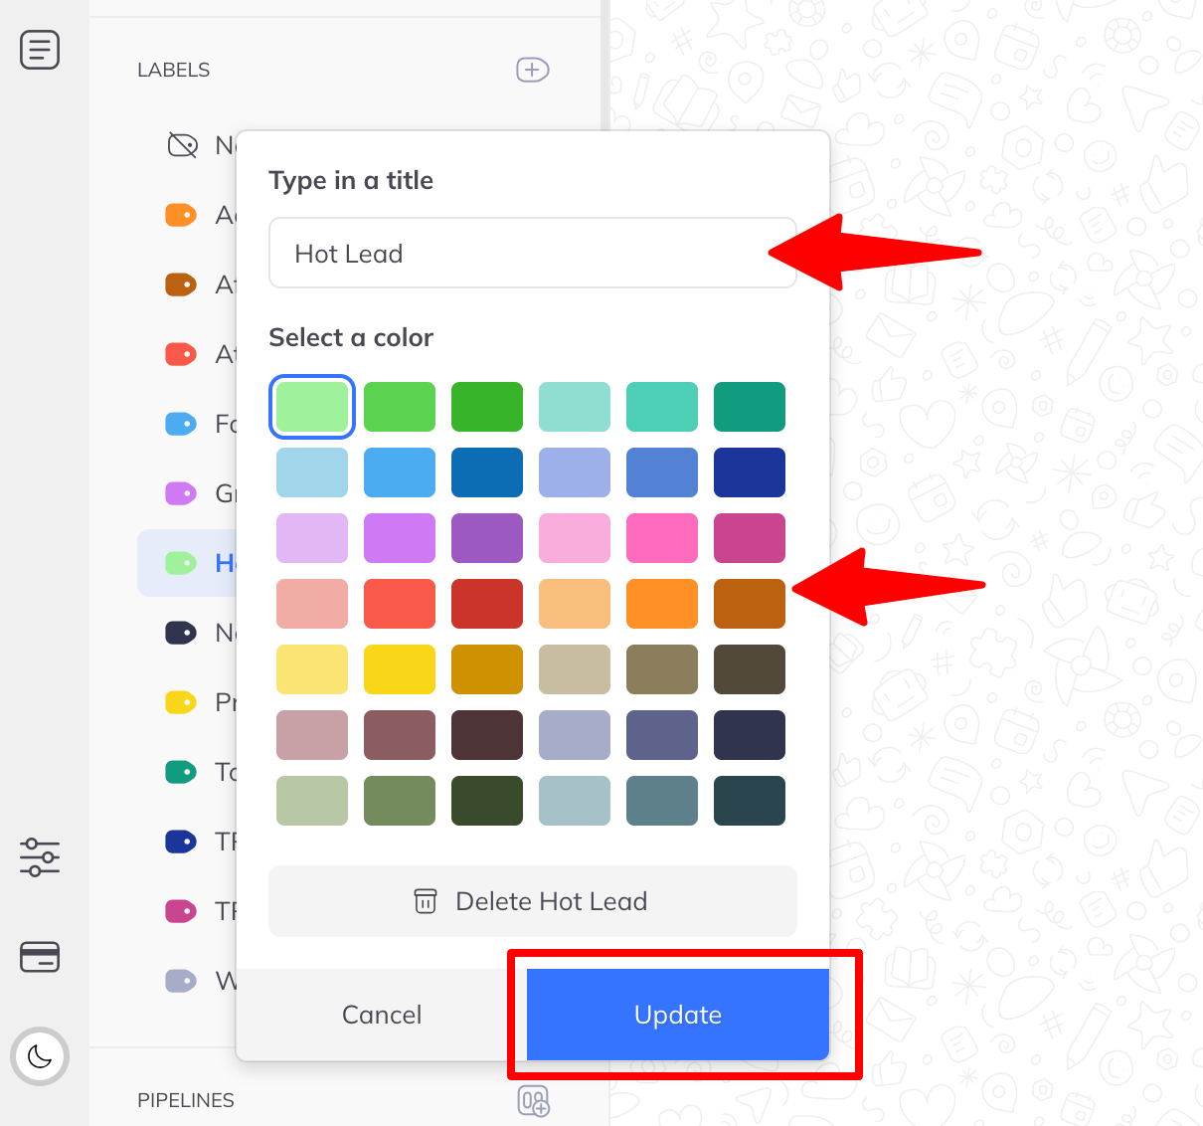The width and height of the screenshot is (1203, 1126).
Task: Click the LABELS section heading
Action: coord(174,70)
